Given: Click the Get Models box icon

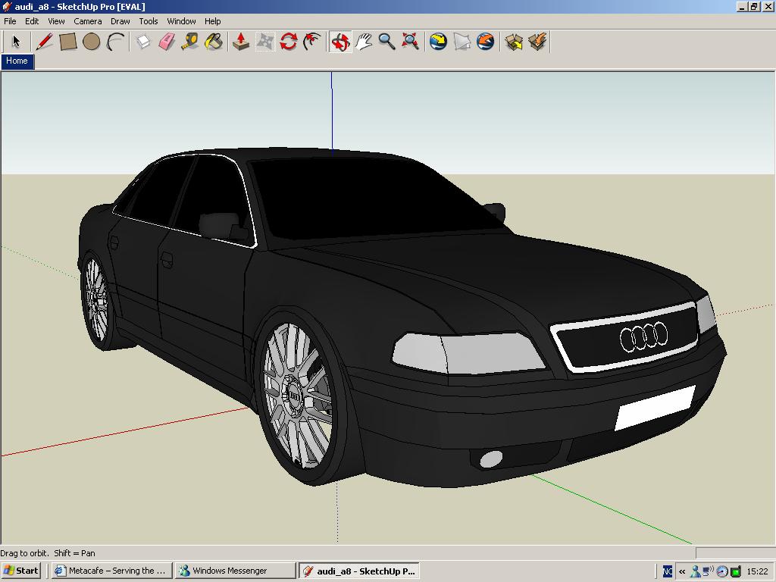Looking at the screenshot, I should click(x=514, y=42).
